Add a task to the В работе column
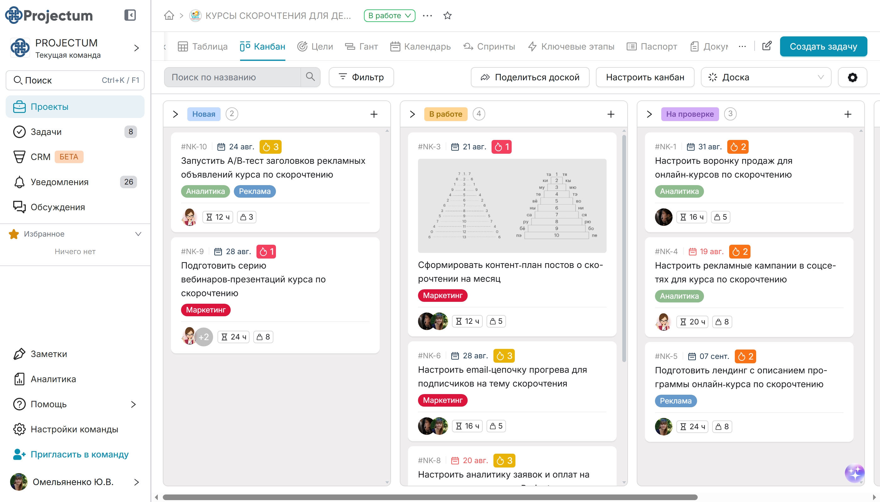Screen dimensions: 880x502 point(611,114)
